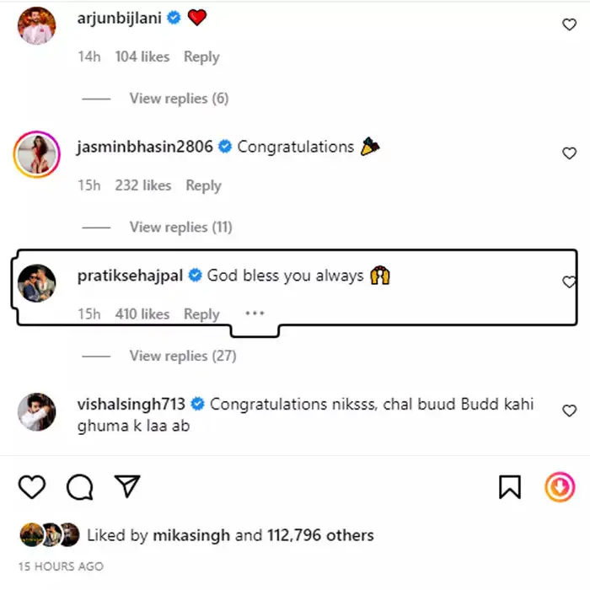The height and width of the screenshot is (590, 590).
Task: Like the post with heart icon
Action: tap(32, 486)
